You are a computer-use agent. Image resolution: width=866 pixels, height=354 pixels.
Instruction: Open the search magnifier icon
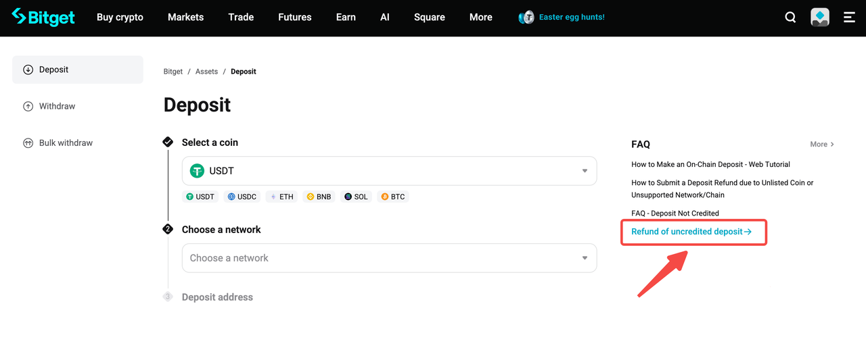click(790, 18)
